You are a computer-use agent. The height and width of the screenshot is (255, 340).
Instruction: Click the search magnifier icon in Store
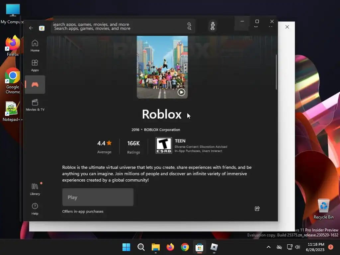(x=189, y=26)
